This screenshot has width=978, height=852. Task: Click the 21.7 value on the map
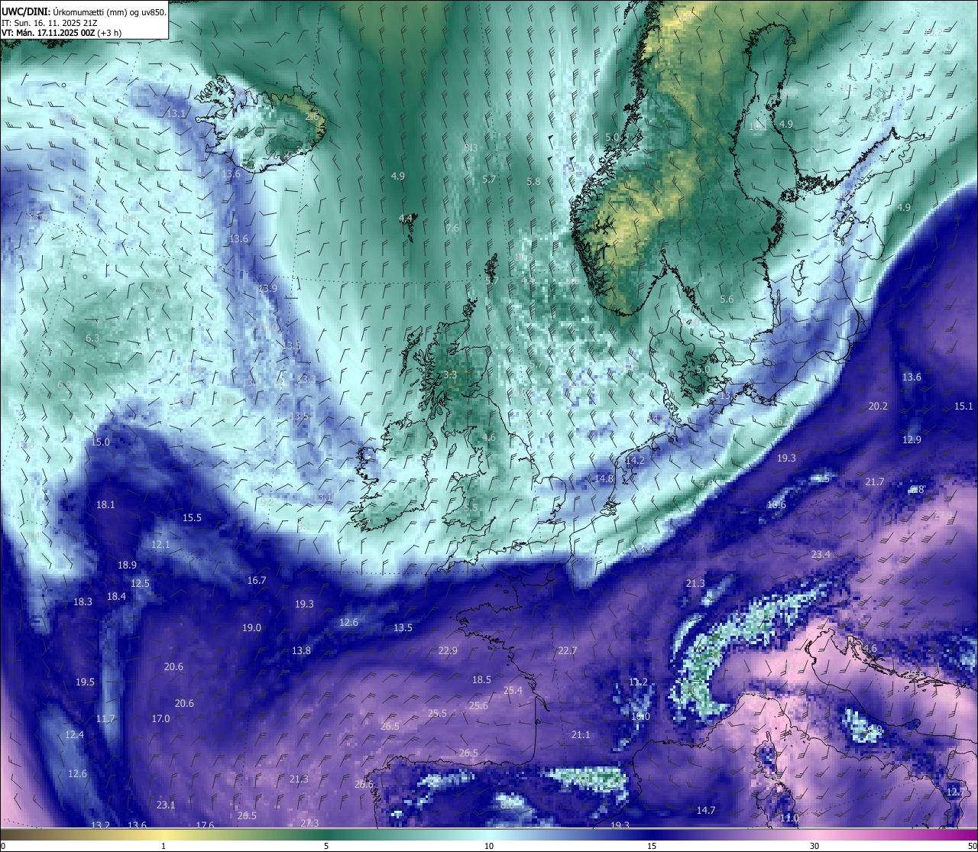click(875, 481)
